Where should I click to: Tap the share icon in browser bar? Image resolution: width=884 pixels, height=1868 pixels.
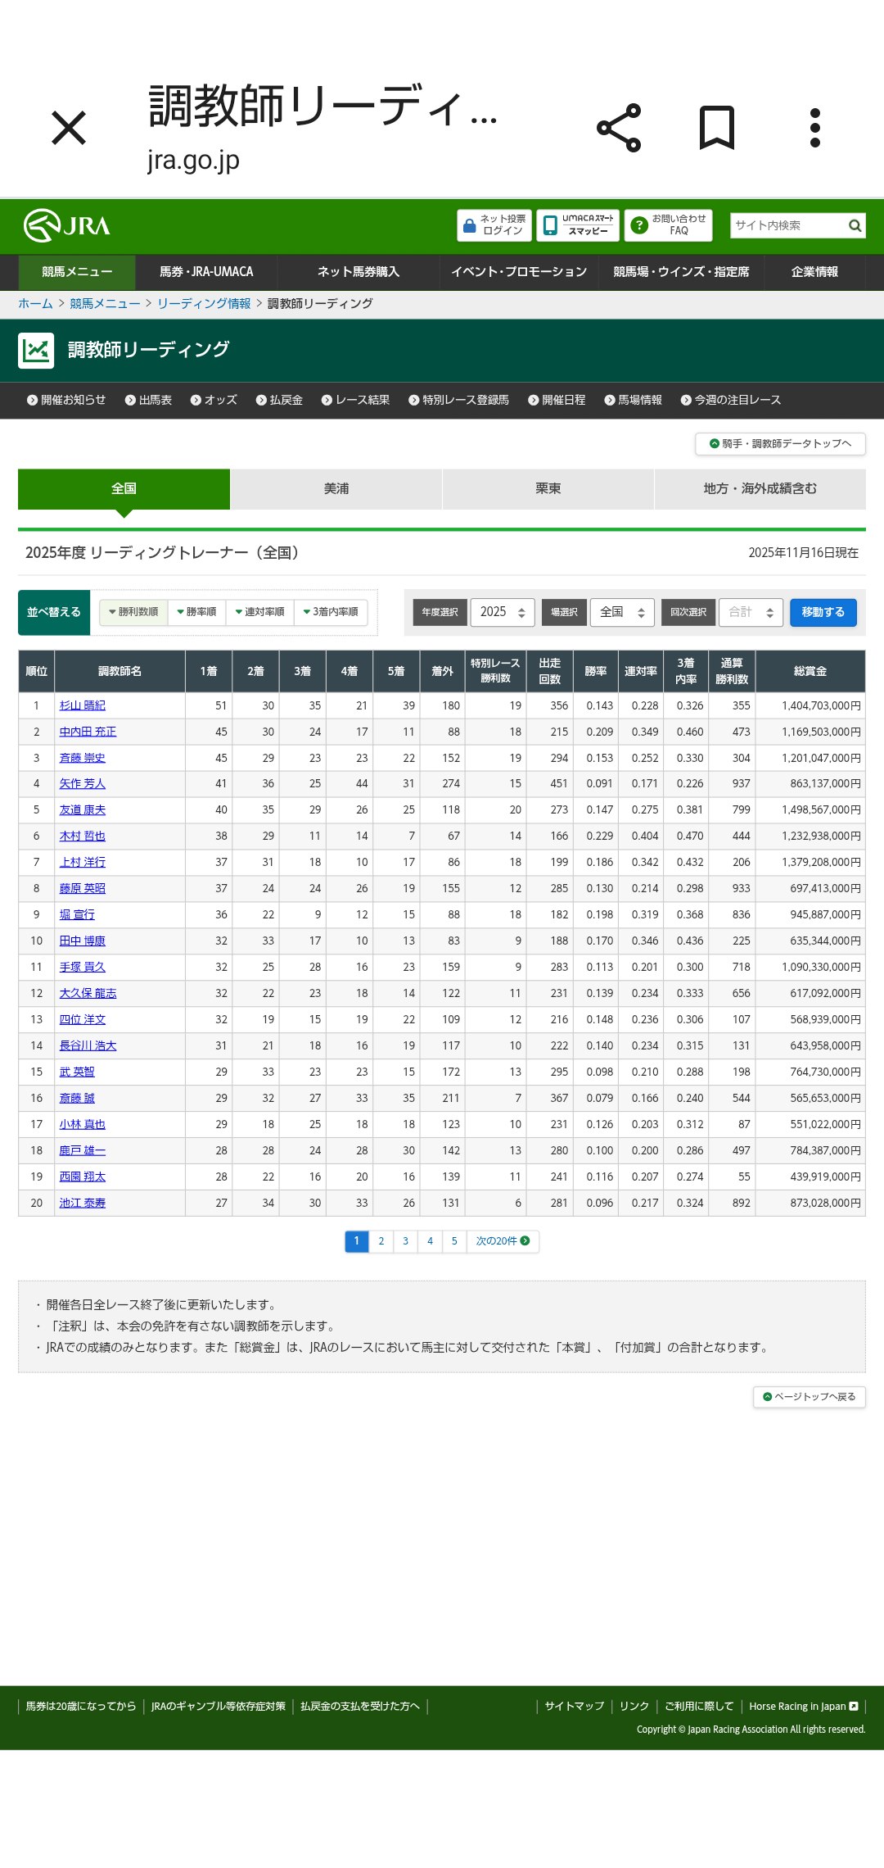point(619,128)
